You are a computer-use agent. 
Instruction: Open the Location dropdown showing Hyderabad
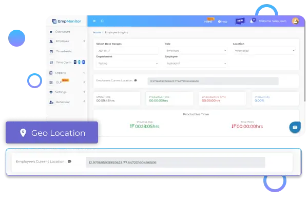click(x=264, y=51)
